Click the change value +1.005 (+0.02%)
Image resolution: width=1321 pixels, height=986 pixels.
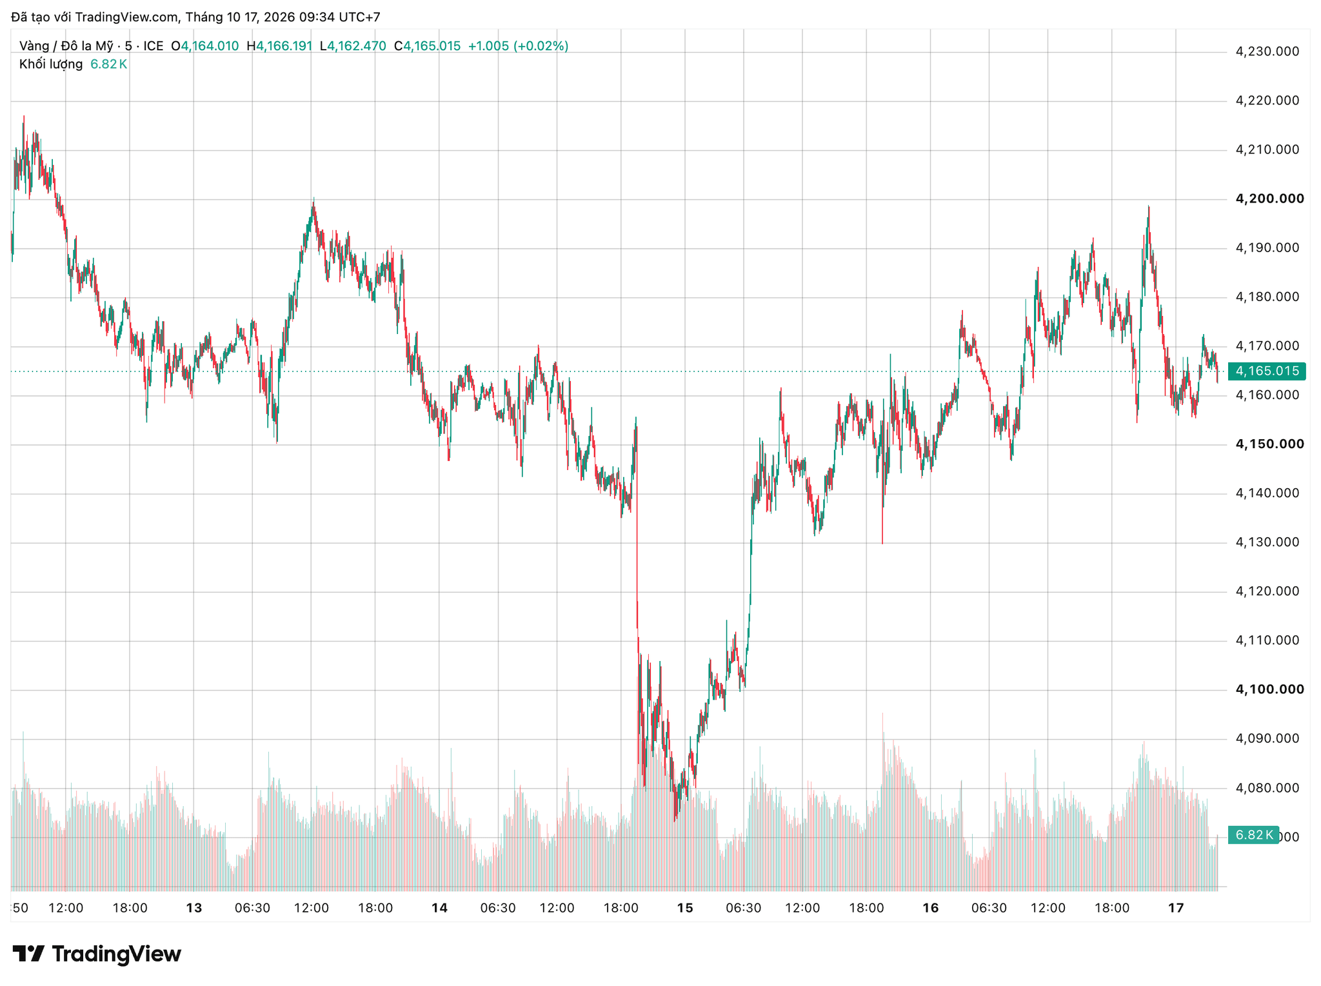(518, 46)
